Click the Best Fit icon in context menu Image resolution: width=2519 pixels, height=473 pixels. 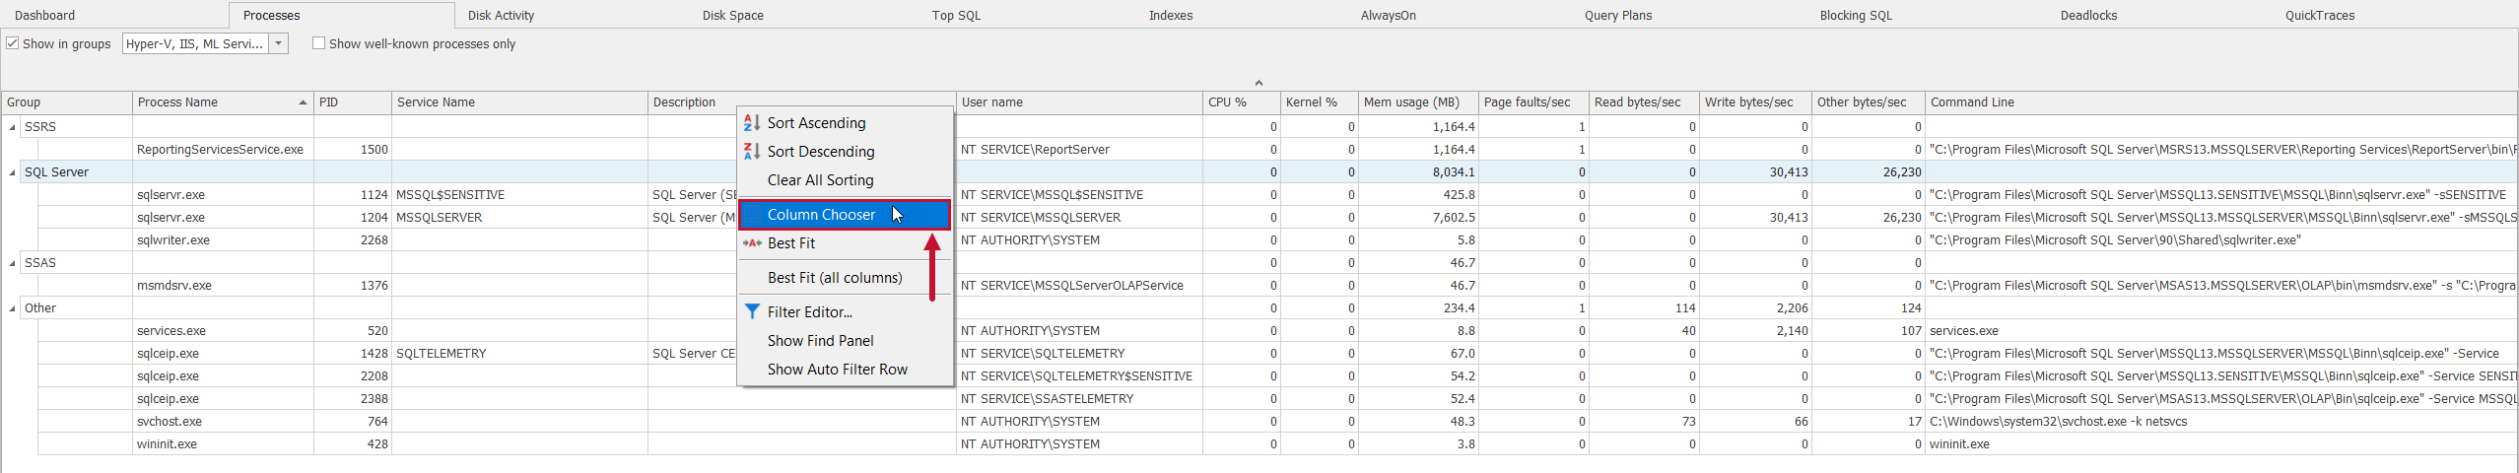click(752, 243)
